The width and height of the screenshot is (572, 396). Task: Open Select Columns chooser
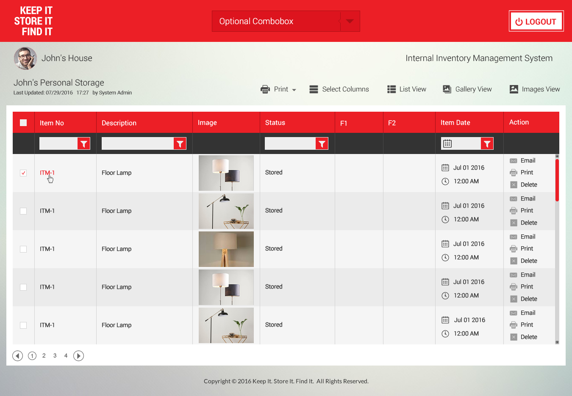click(x=339, y=89)
